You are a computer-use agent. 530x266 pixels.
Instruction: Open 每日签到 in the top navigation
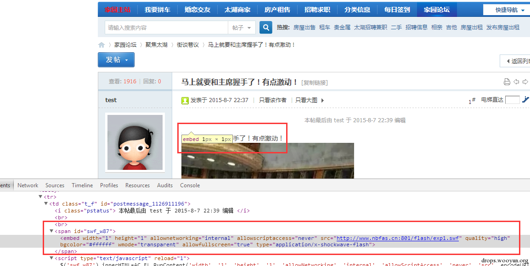click(x=397, y=10)
